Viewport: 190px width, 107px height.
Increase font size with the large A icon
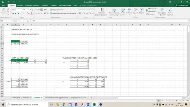coord(30,10)
